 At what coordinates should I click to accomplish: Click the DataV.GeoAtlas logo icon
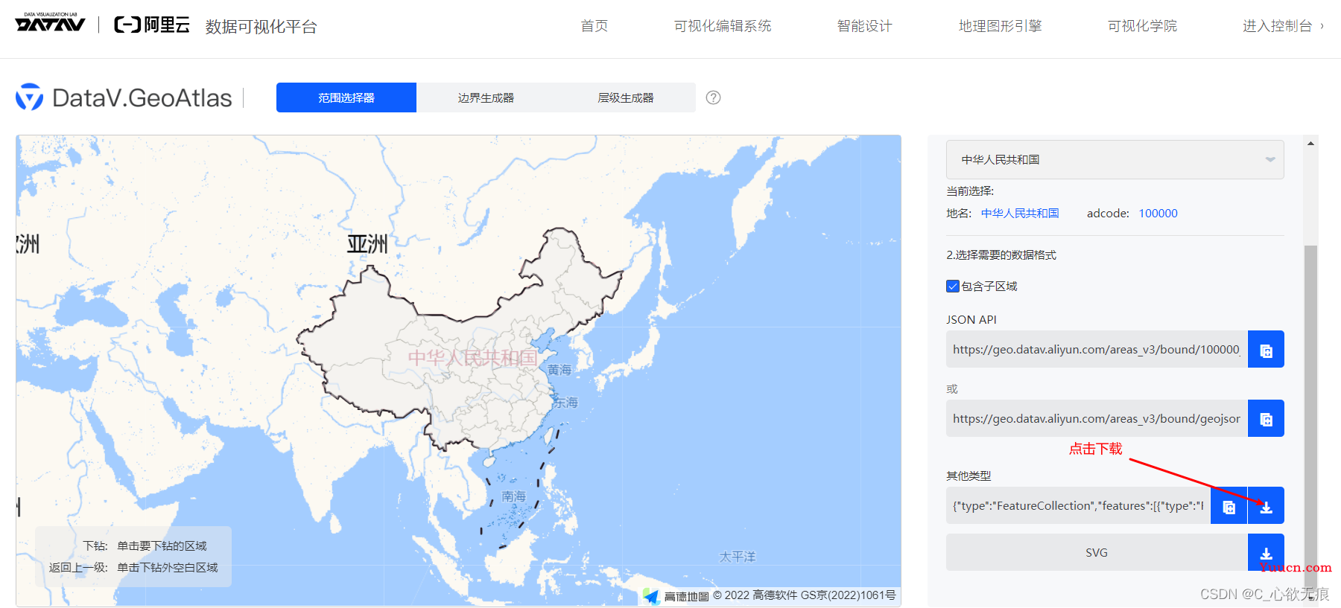click(30, 97)
